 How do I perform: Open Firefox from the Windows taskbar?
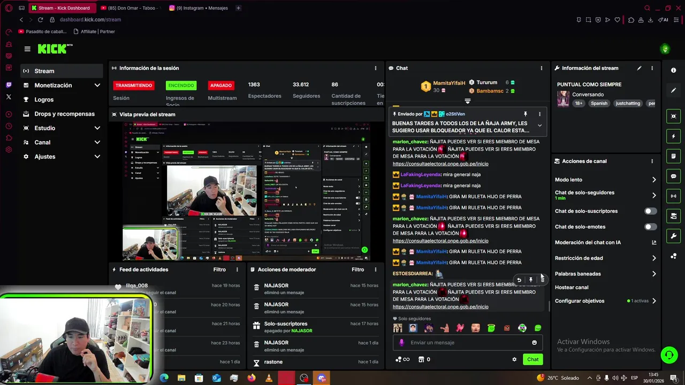coord(252,378)
